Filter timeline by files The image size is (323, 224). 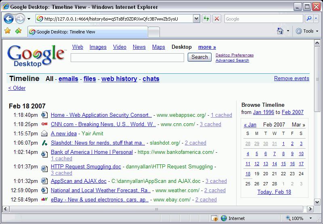click(x=90, y=79)
